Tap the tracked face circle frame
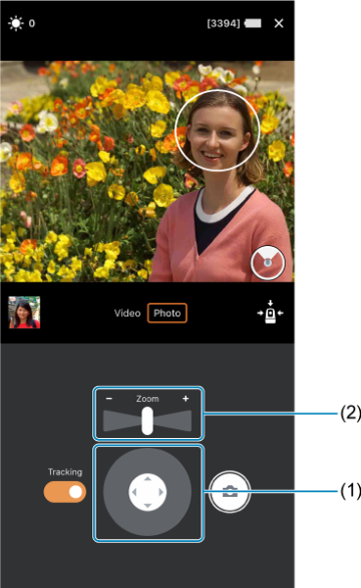361x588 pixels. point(217,130)
